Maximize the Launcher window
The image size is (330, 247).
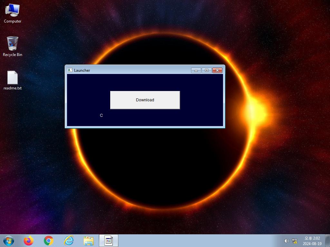[207, 70]
